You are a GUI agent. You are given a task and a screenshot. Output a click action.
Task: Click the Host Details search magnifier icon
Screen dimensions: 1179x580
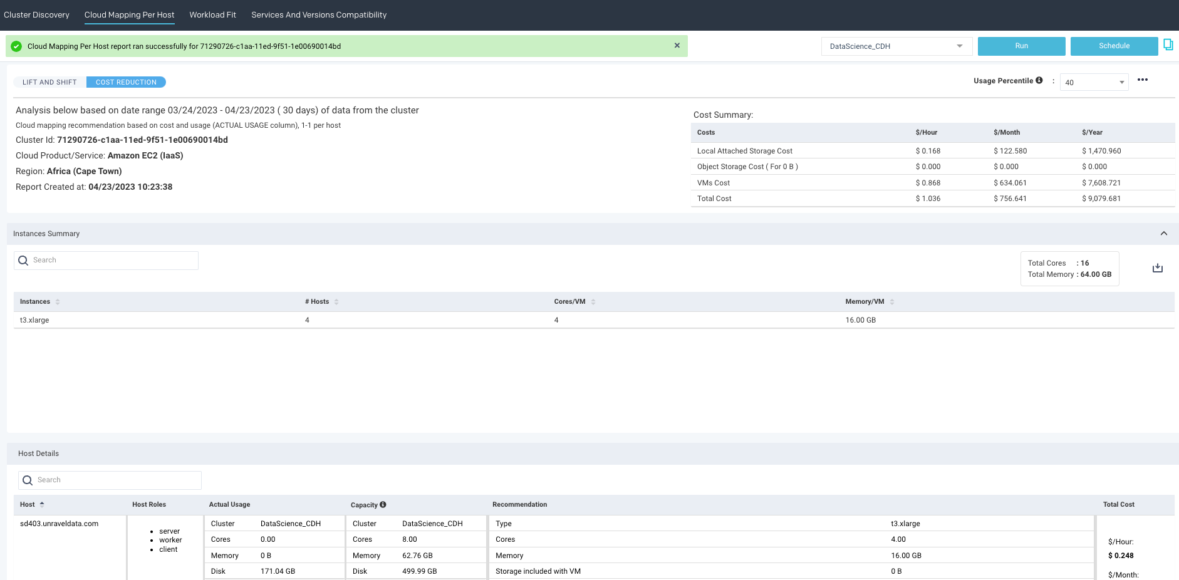pyautogui.click(x=28, y=480)
